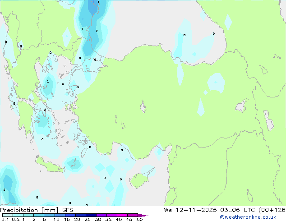The image size is (286, 221).
Task: Click the 40–45 mm magenta legend swatch
Action: click(x=122, y=215)
